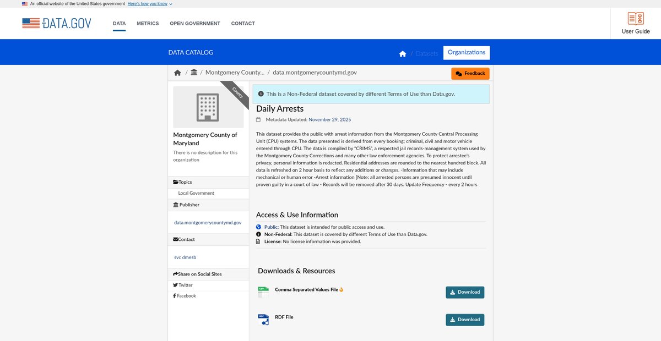Click the svc dmesb contact link

point(185,257)
